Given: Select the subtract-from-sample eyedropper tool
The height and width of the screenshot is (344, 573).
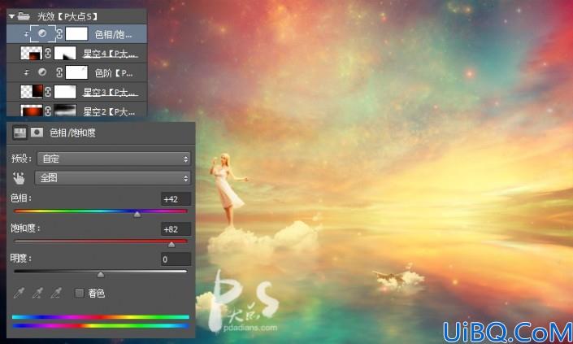Looking at the screenshot, I should tap(56, 293).
